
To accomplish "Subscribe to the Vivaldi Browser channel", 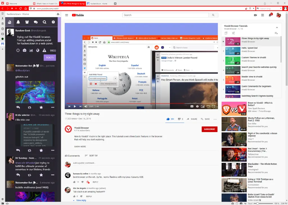I will click(209, 129).
